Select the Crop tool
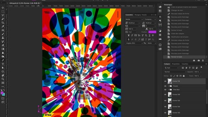Screen dimensions: 208x117 click(x=3, y=23)
